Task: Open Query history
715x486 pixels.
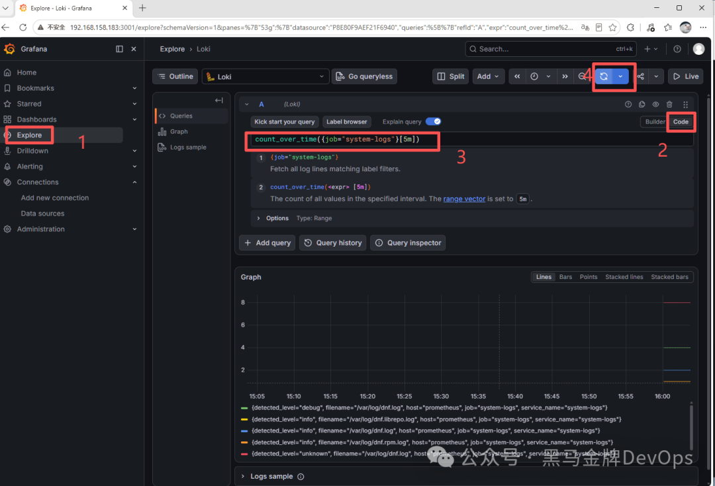Action: pyautogui.click(x=333, y=243)
